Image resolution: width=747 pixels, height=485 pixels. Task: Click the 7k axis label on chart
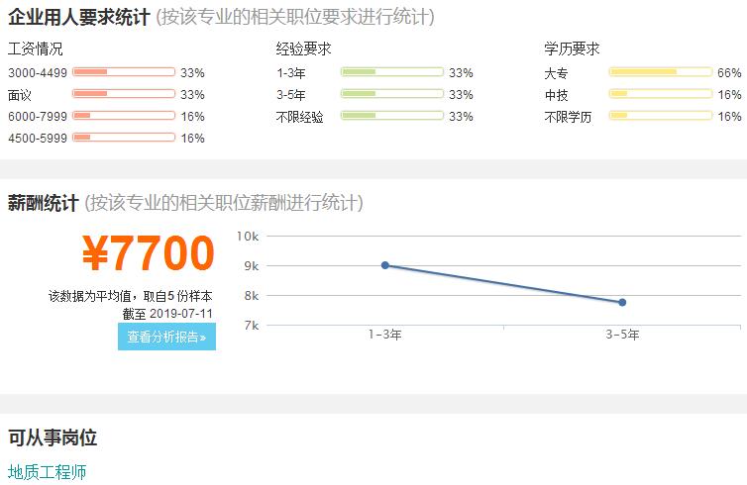tap(251, 326)
